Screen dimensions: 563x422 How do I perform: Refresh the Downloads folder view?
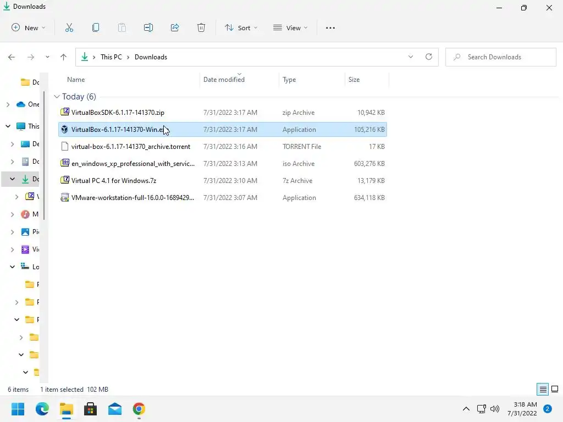[429, 57]
